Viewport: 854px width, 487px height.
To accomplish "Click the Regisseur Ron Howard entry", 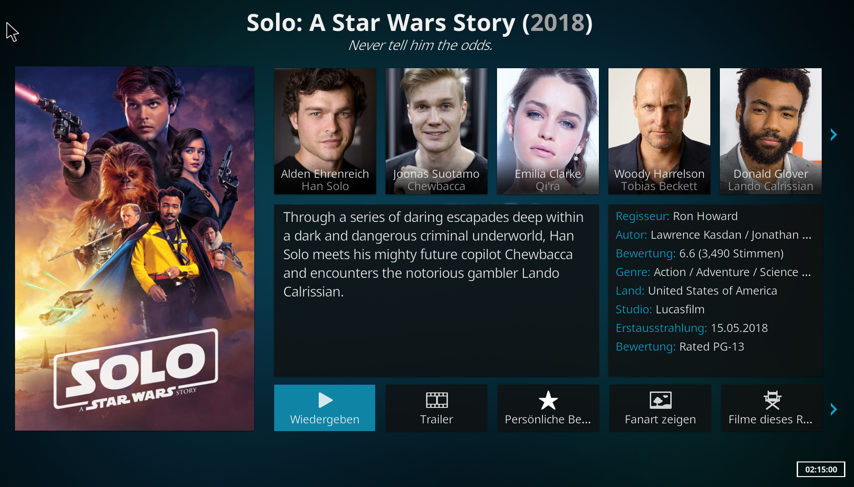I will point(676,216).
